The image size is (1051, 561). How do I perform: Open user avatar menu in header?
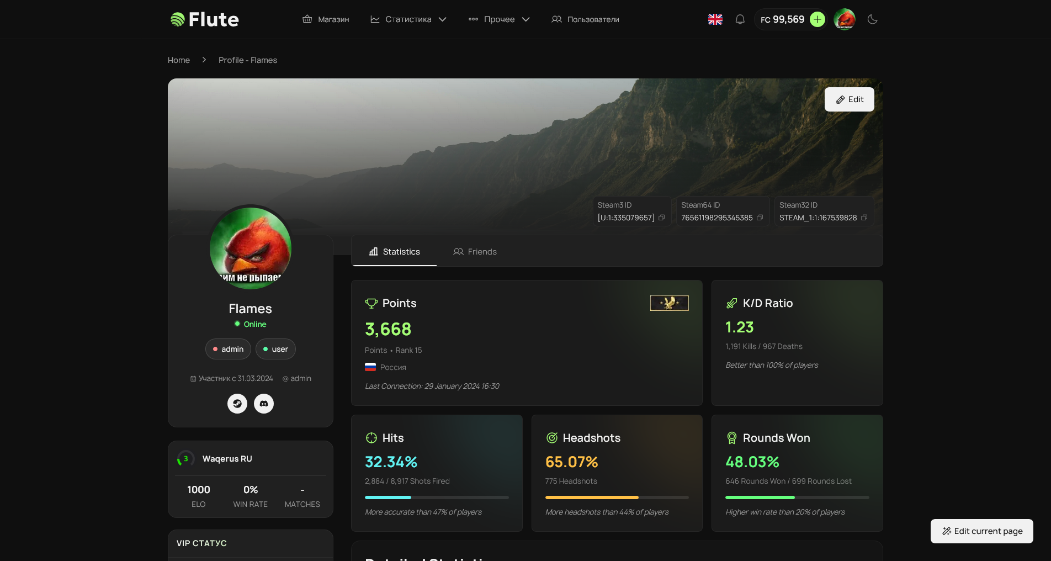tap(845, 19)
